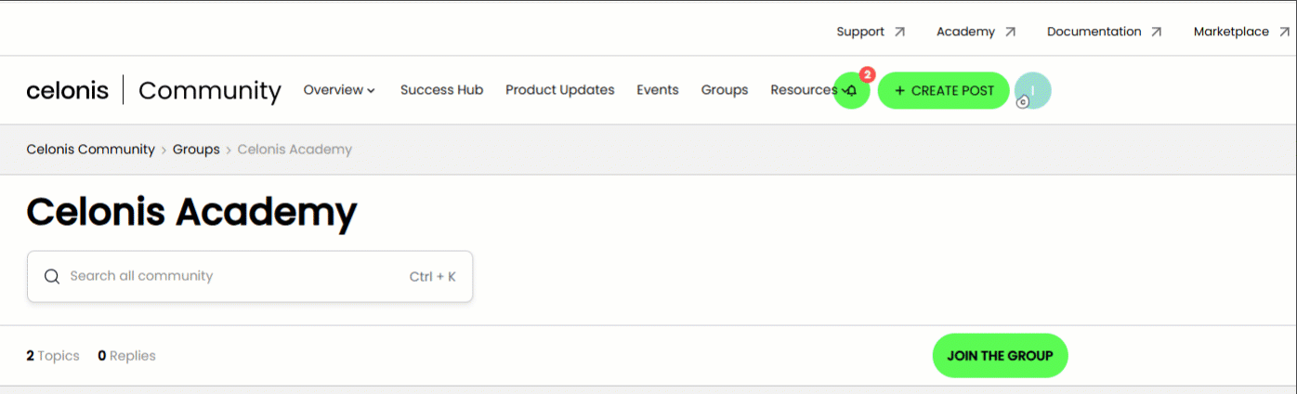Click JOIN THE GROUP button

click(1000, 356)
